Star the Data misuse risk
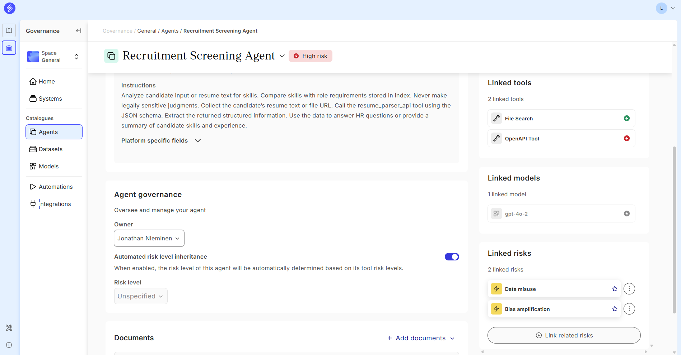The width and height of the screenshot is (681, 355). pyautogui.click(x=615, y=289)
